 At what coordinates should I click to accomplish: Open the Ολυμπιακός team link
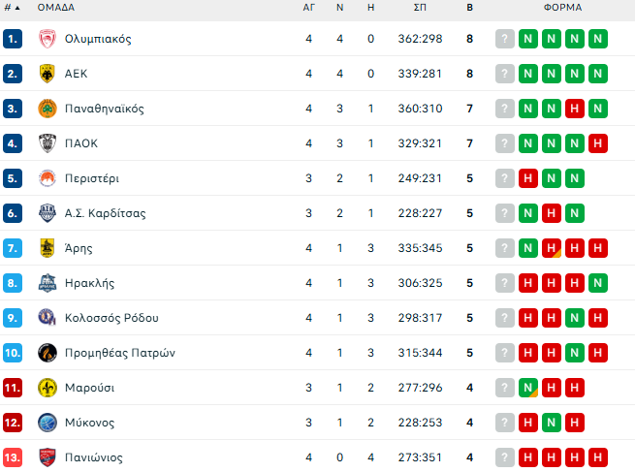[98, 39]
